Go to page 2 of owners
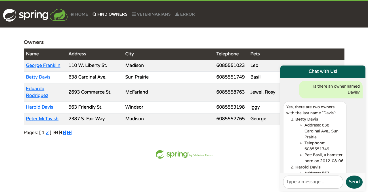This screenshot has height=192, width=368. pyautogui.click(x=47, y=133)
